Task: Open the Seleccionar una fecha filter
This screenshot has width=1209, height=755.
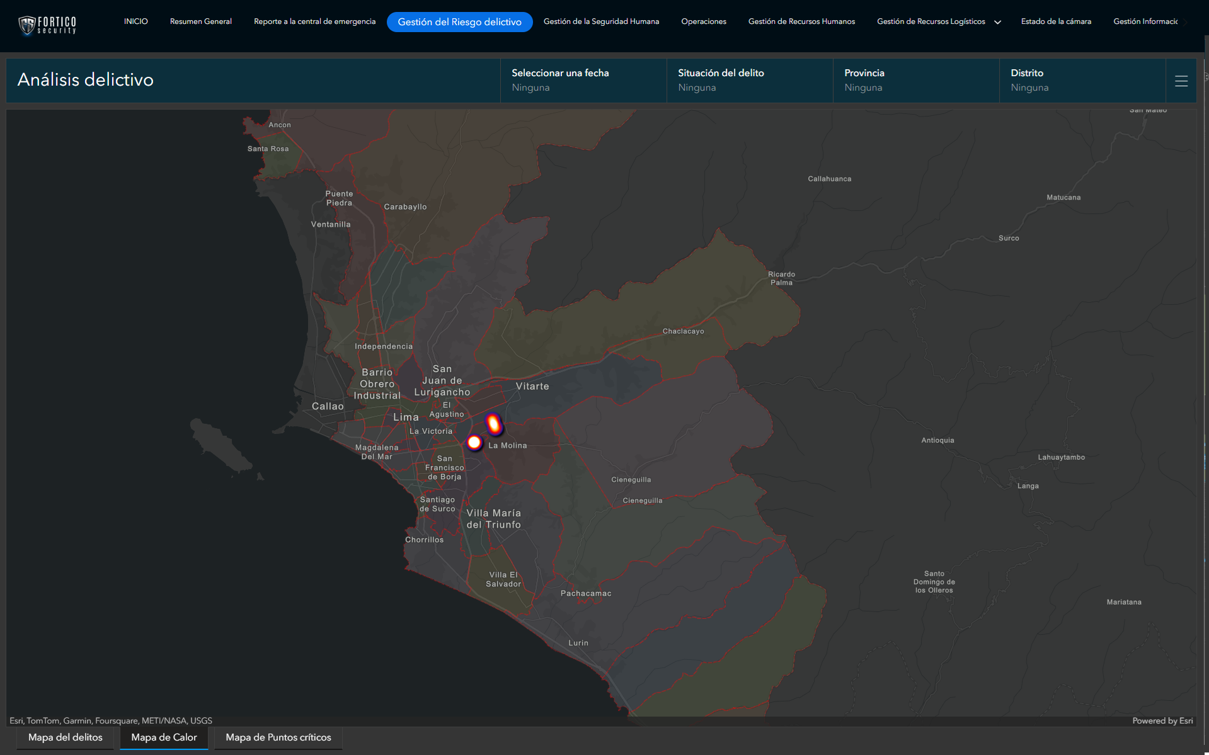Action: click(x=583, y=80)
